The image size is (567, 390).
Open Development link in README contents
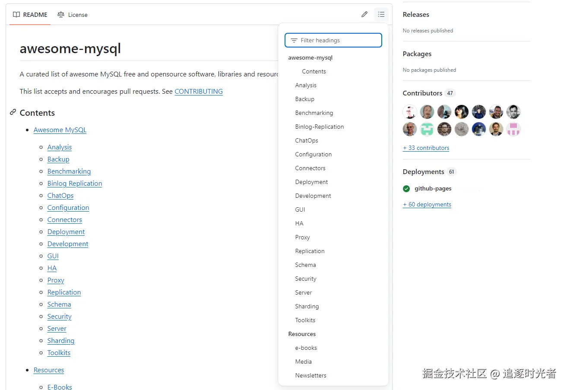pos(68,244)
